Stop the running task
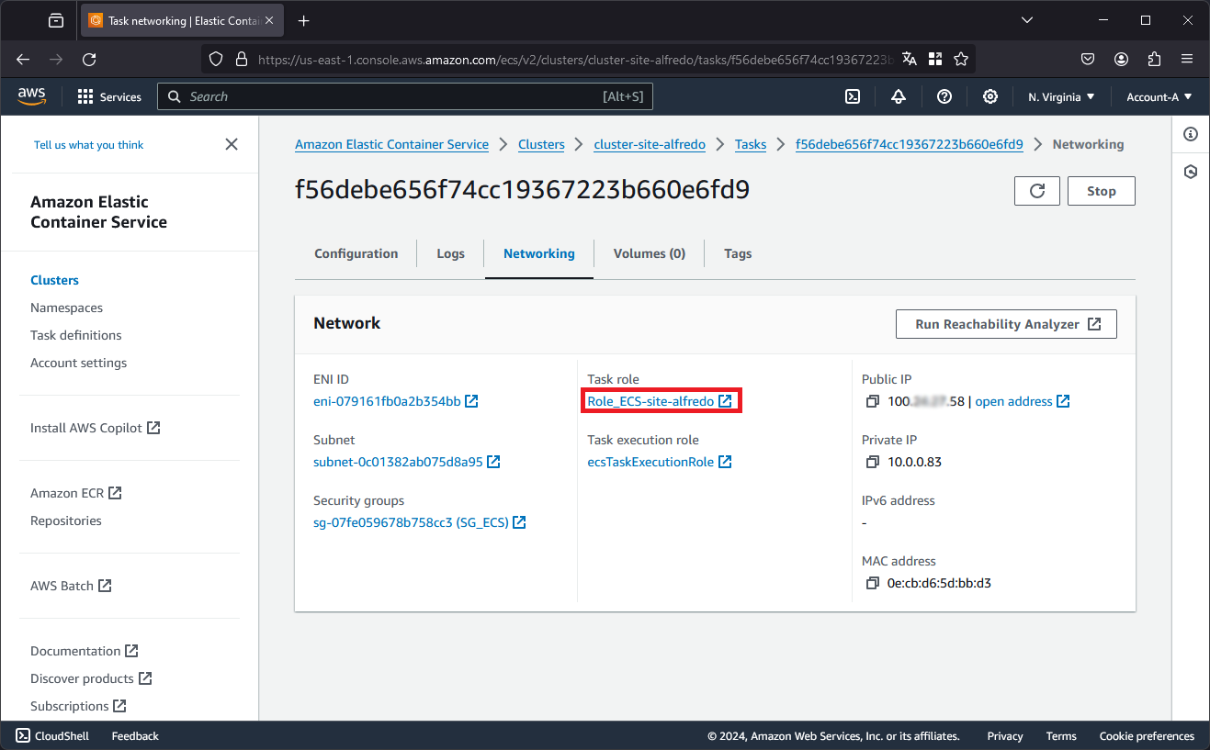The height and width of the screenshot is (750, 1210). click(x=1102, y=191)
